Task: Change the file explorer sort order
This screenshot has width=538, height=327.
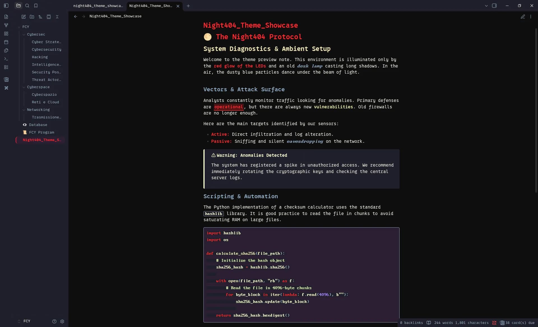Action: [40, 17]
